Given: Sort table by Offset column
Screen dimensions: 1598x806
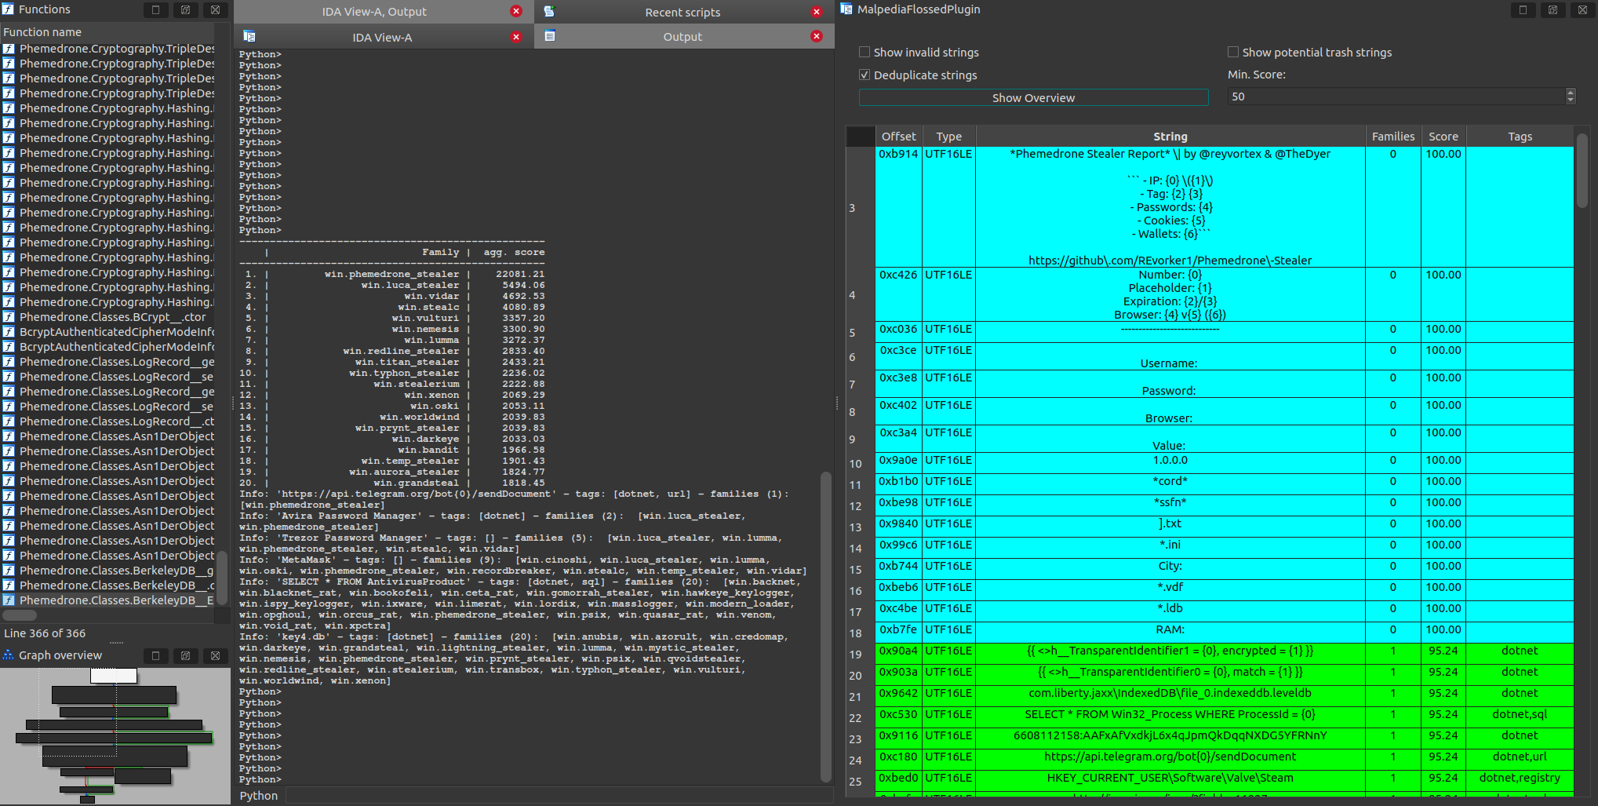Looking at the screenshot, I should tap(898, 137).
